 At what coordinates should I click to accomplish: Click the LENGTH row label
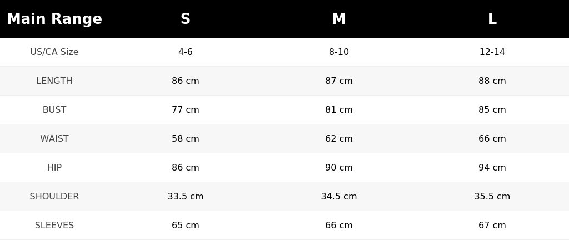point(54,81)
